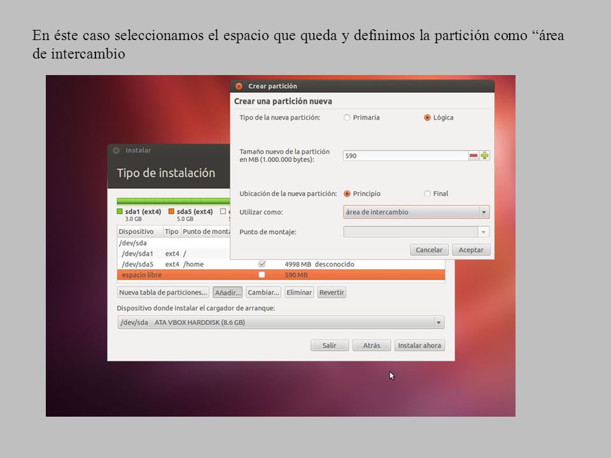Image resolution: width=611 pixels, height=458 pixels.
Task: Close the Crear partición dialog
Action: (x=239, y=86)
